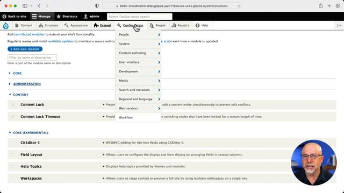The image size is (344, 193).
Task: Click the Filter by name or description field
Action: click(x=32, y=57)
